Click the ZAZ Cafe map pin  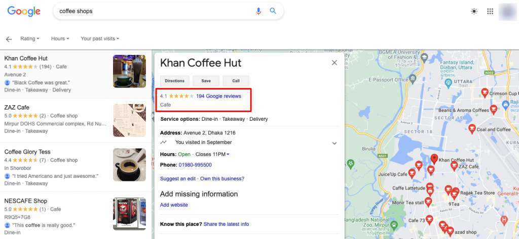(x=455, y=166)
